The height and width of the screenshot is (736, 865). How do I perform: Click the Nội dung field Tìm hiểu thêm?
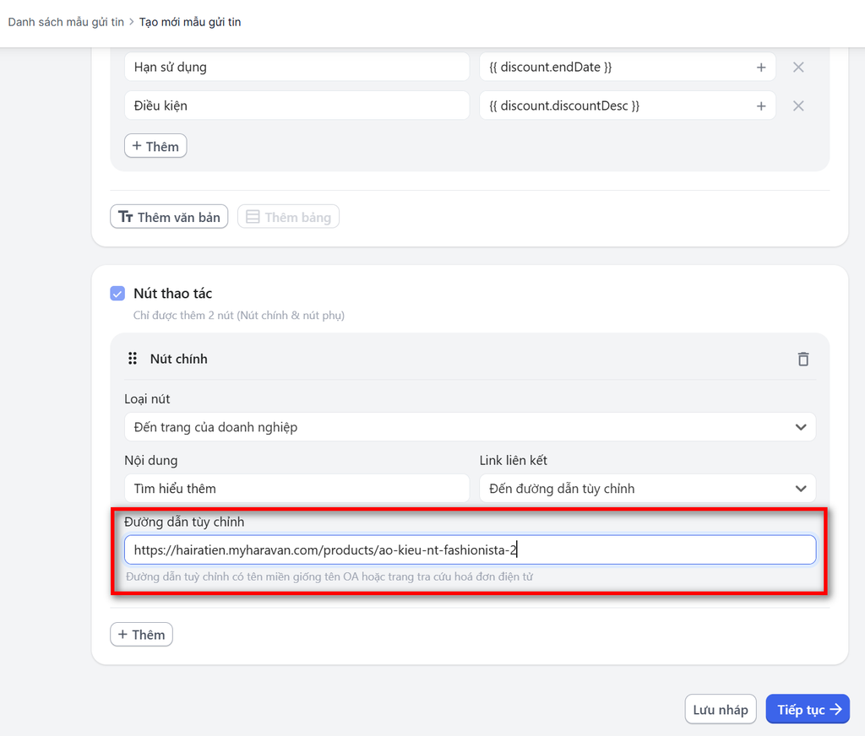coord(296,489)
